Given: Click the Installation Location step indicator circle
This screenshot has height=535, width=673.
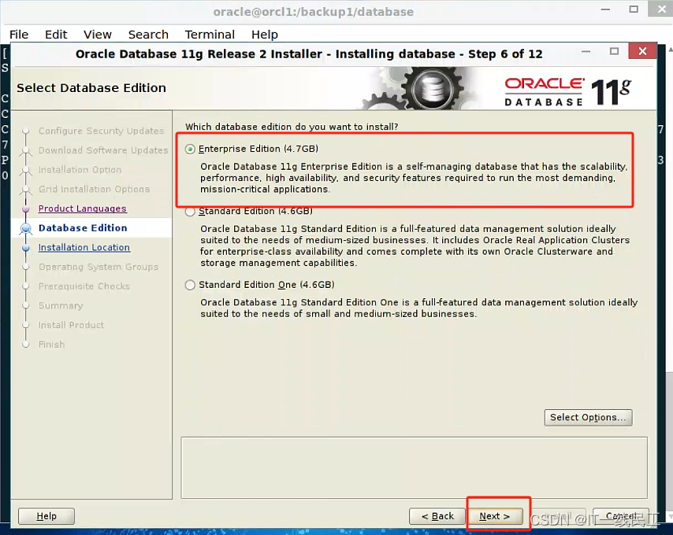Looking at the screenshot, I should (25, 247).
